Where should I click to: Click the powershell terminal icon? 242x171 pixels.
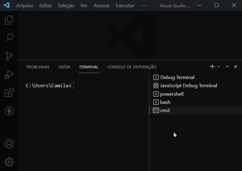pos(156,94)
